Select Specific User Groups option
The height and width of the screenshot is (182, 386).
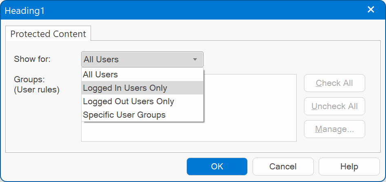(124, 115)
